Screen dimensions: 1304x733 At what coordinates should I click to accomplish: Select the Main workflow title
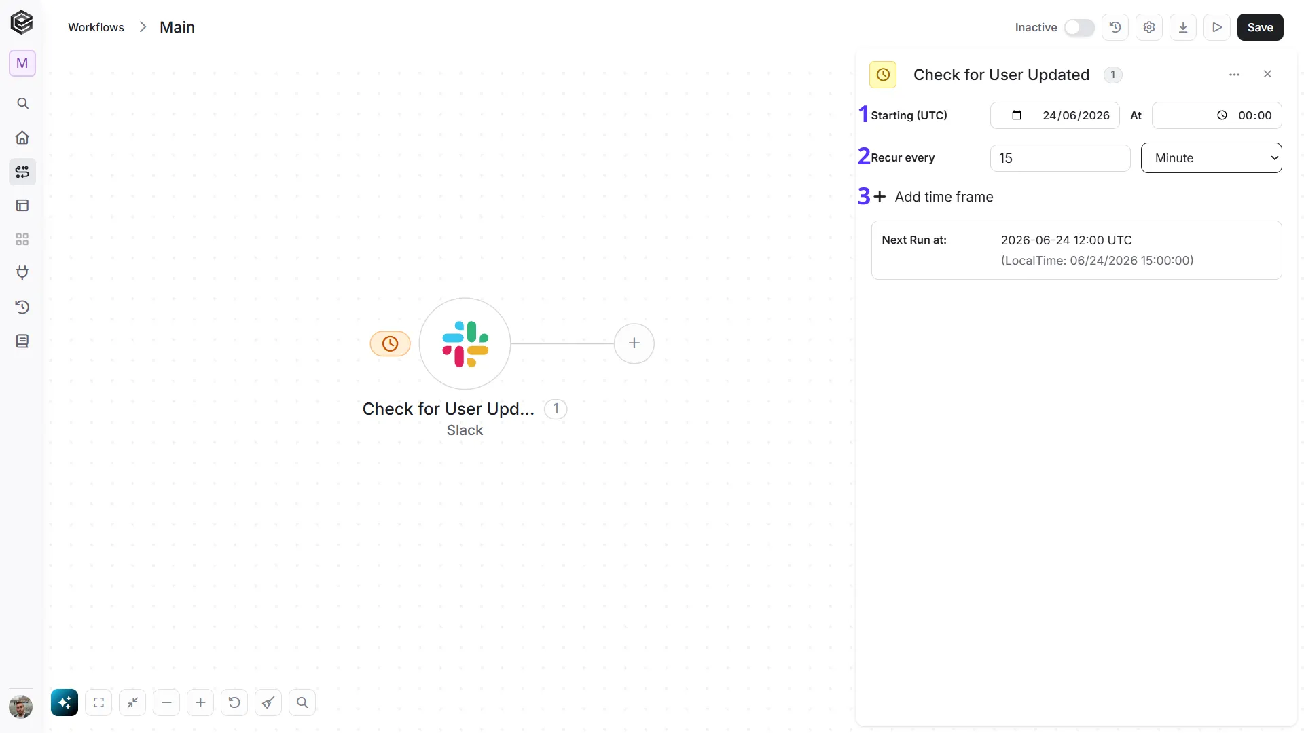[x=177, y=27]
